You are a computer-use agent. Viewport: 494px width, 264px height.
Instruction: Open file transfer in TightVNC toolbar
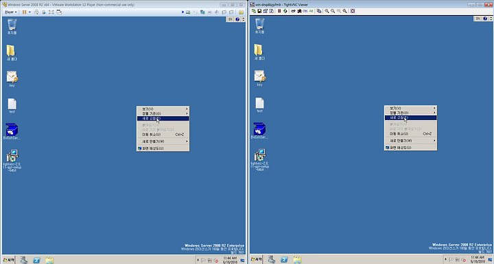pyautogui.click(x=319, y=11)
